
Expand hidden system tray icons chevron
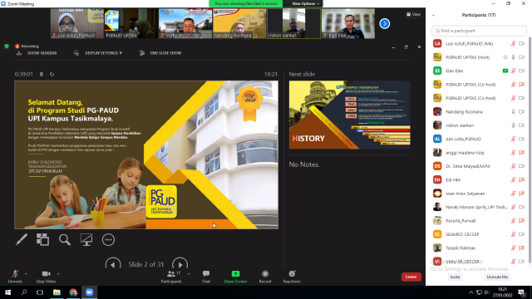point(471,292)
